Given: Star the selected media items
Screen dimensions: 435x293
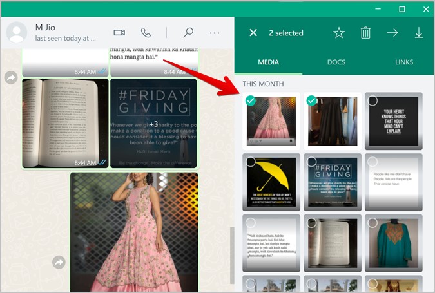Looking at the screenshot, I should tap(339, 33).
